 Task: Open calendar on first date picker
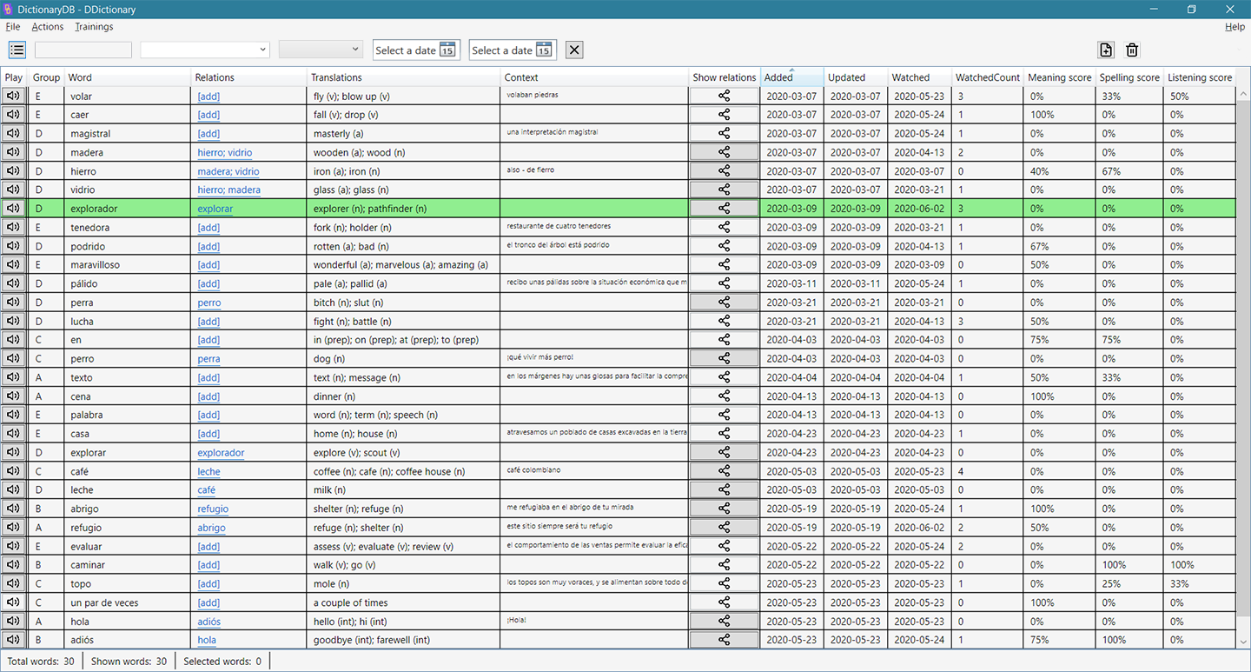pyautogui.click(x=447, y=50)
